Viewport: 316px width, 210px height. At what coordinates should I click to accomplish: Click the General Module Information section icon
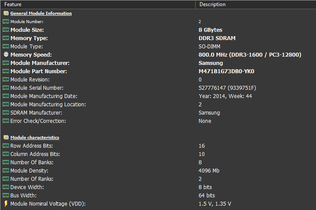pos(6,13)
